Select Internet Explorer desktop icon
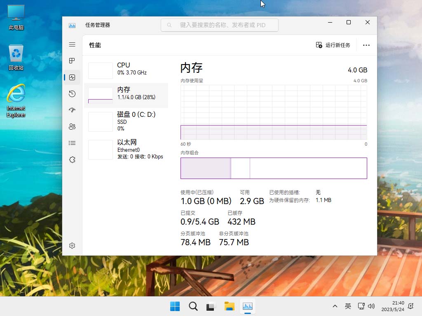Image resolution: width=422 pixels, height=316 pixels. click(x=16, y=101)
